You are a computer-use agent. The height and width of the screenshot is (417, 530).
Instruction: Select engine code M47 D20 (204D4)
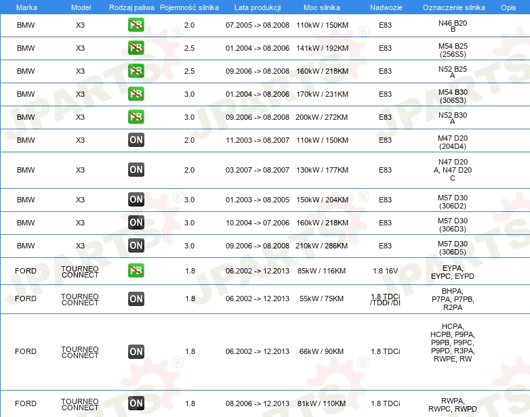click(x=453, y=142)
